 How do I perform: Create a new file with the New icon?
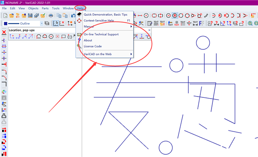point(5,15)
